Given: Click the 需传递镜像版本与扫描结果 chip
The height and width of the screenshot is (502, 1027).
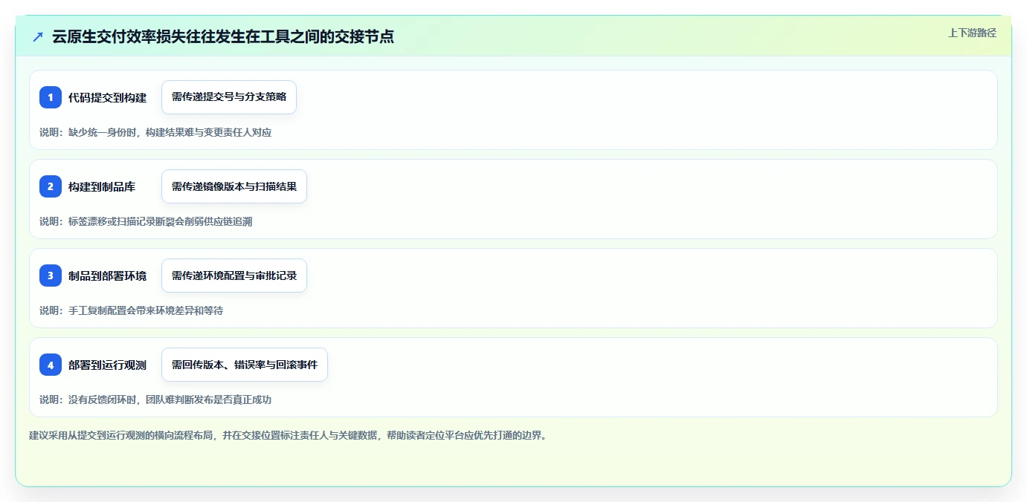Looking at the screenshot, I should (234, 186).
